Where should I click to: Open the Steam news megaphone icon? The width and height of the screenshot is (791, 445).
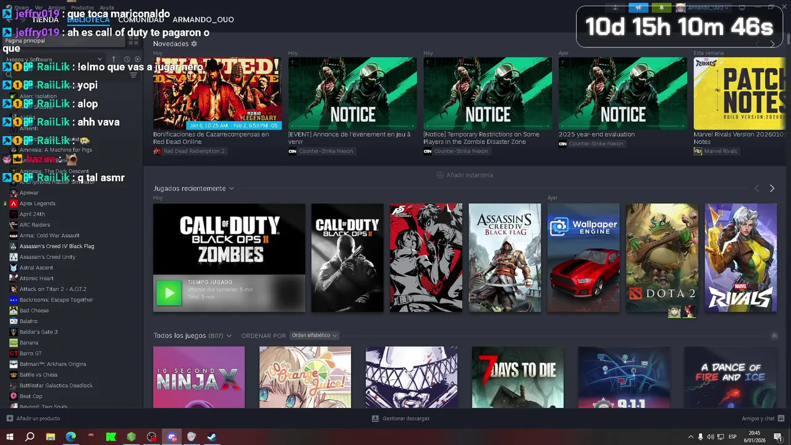pos(638,7)
